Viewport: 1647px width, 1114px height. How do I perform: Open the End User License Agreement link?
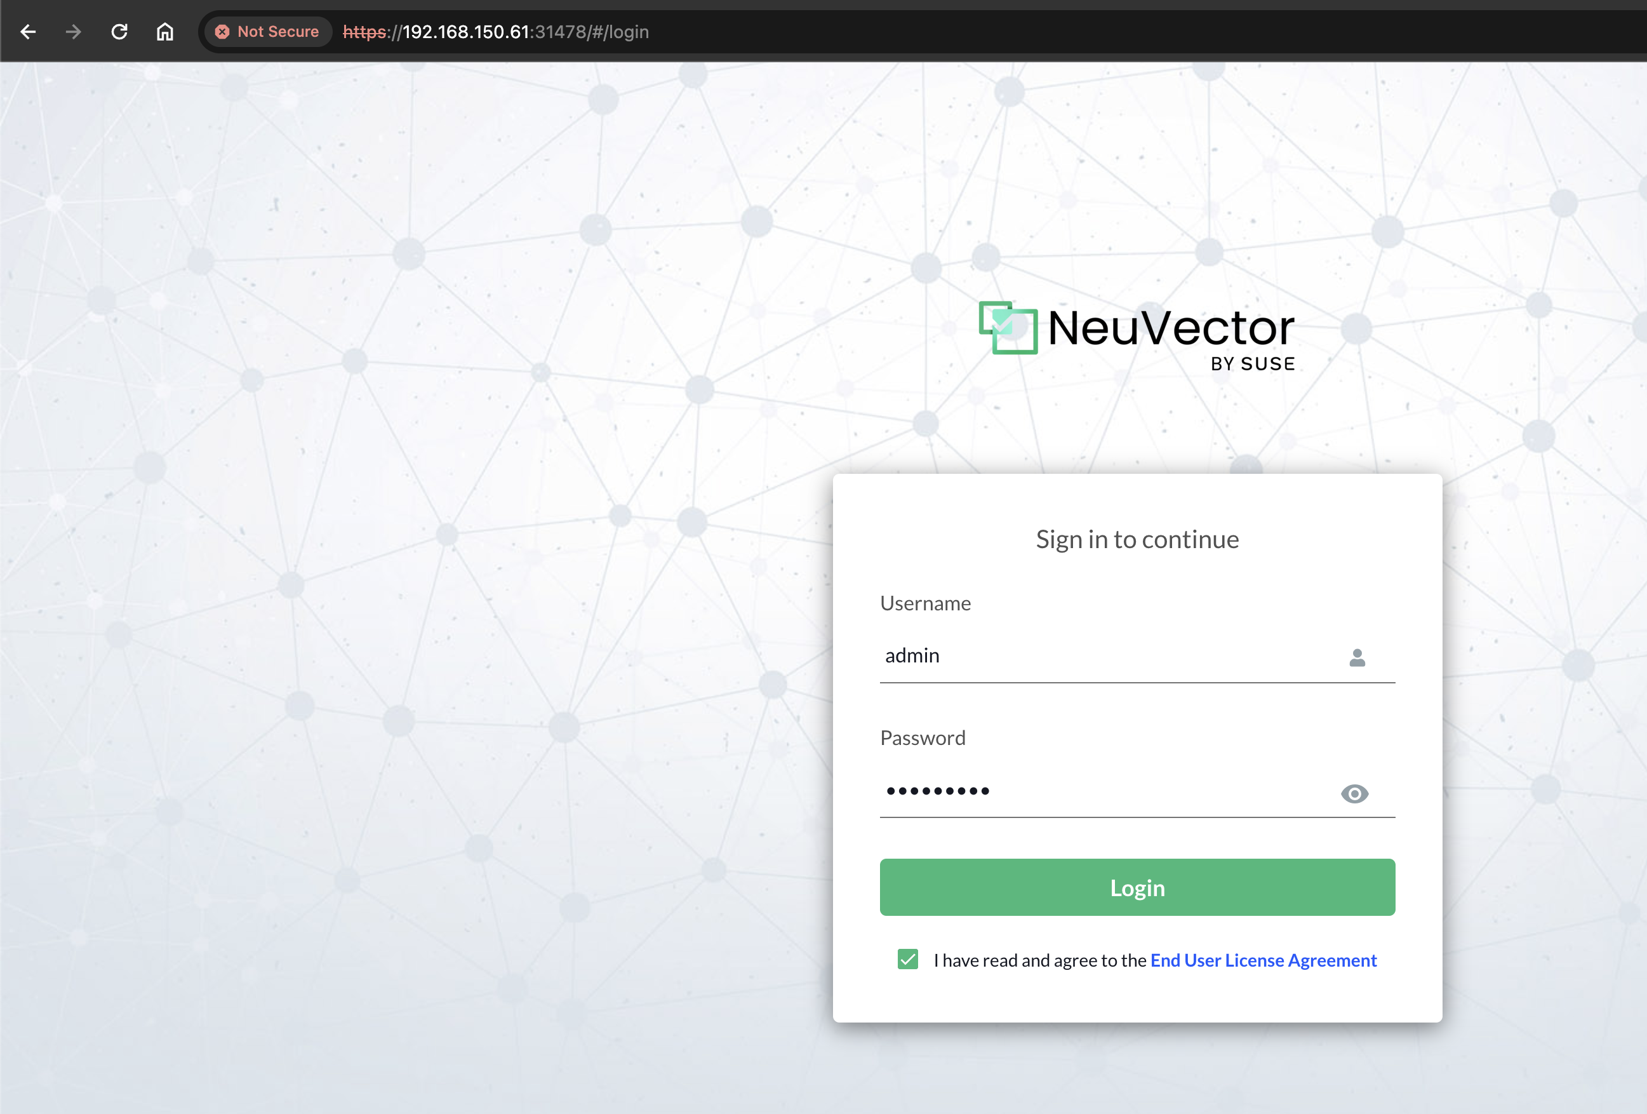click(1263, 960)
